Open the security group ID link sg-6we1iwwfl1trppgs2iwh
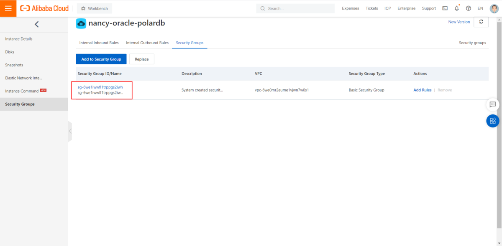Image resolution: width=502 pixels, height=246 pixels. (x=100, y=87)
